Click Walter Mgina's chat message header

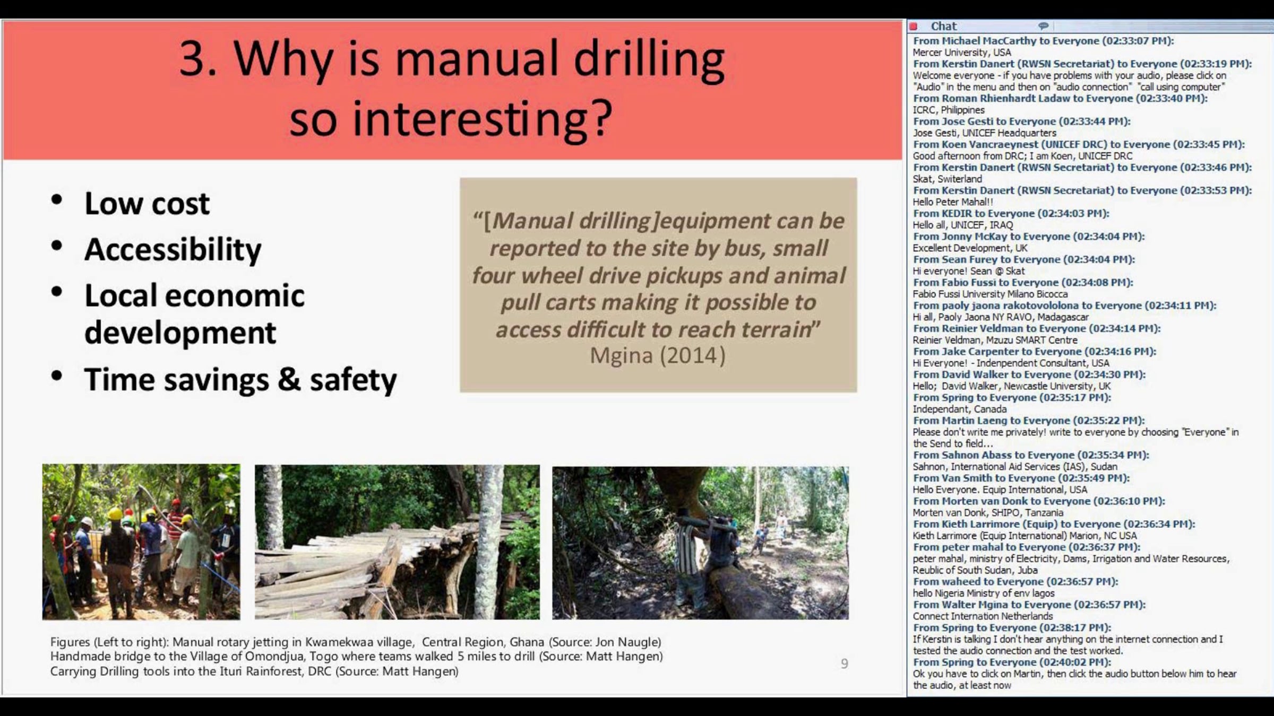tap(1029, 605)
